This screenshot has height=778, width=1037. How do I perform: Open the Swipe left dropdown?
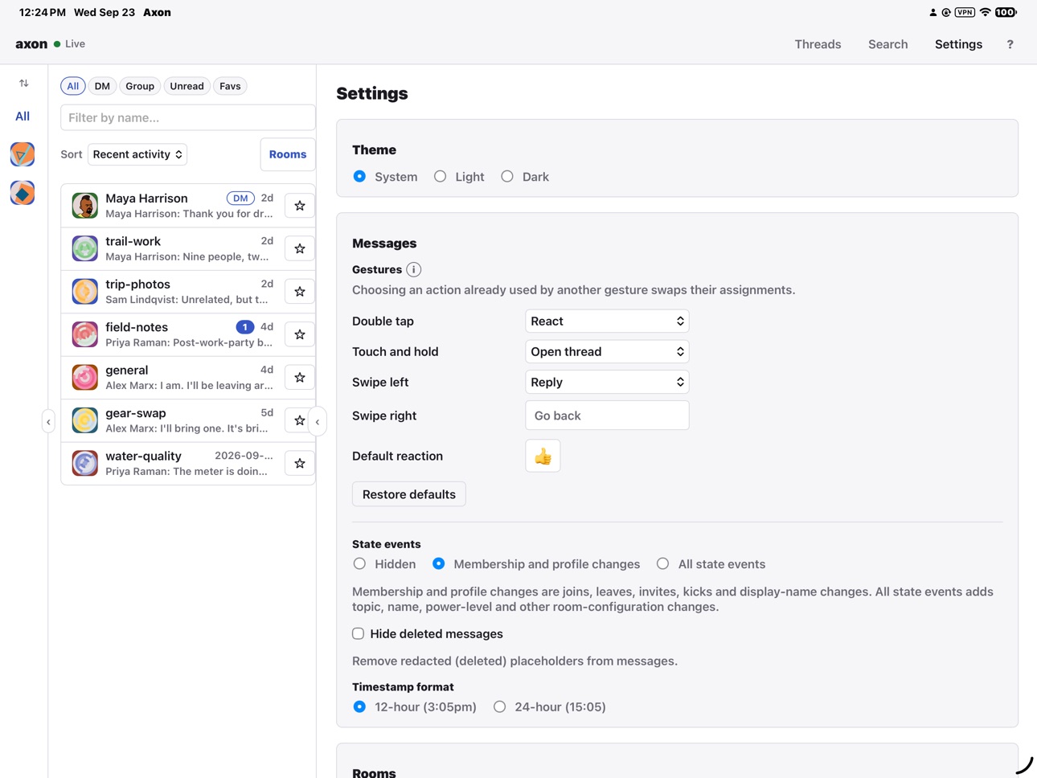[607, 383]
